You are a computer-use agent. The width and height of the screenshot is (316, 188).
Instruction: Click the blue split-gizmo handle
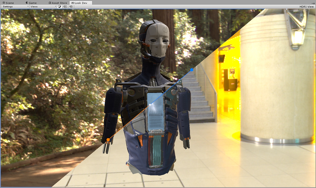192,69
